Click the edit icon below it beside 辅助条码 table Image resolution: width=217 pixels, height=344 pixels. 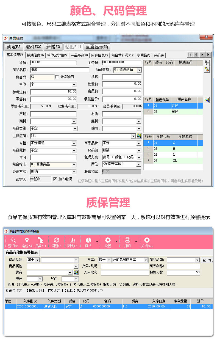coord(207,70)
